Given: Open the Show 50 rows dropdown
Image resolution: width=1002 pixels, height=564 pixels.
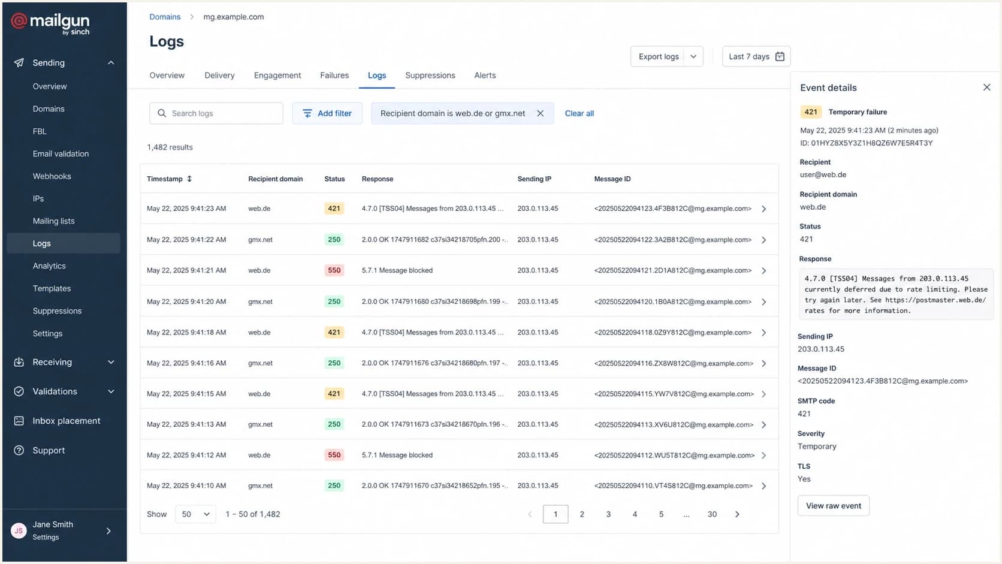Looking at the screenshot, I should tap(195, 514).
